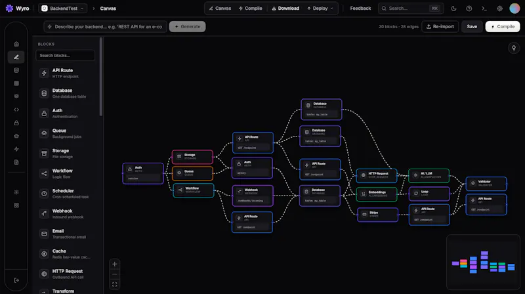The image size is (525, 294).
Task: Focus the top Search field
Action: tap(411, 9)
